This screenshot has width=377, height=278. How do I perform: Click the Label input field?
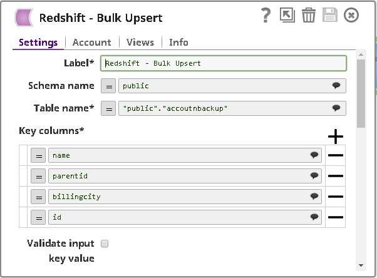[224, 63]
